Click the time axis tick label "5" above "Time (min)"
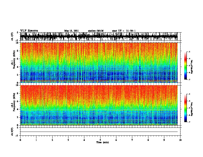Viewport: 203px width, 157px height. [100, 140]
